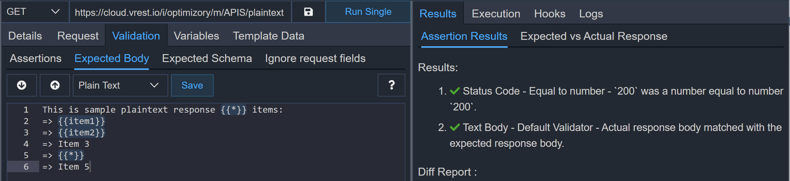Viewport: 790px width, 181px height.
Task: View the Logs tab
Action: coord(591,14)
